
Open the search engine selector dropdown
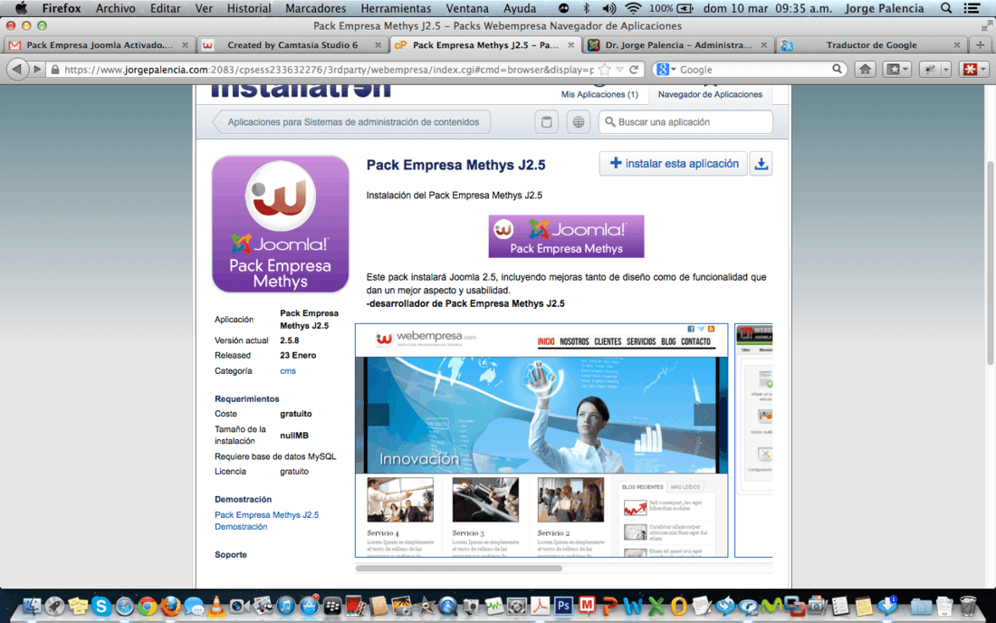[666, 69]
